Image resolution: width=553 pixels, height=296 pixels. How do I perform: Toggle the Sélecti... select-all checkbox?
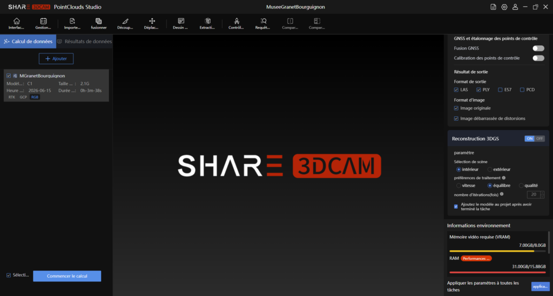(x=9, y=275)
